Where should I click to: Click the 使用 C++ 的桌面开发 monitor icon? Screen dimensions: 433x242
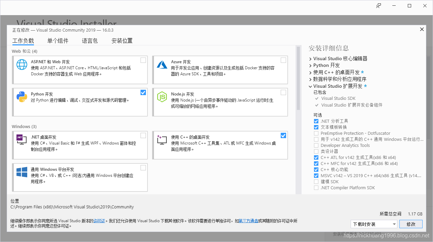click(x=162, y=139)
